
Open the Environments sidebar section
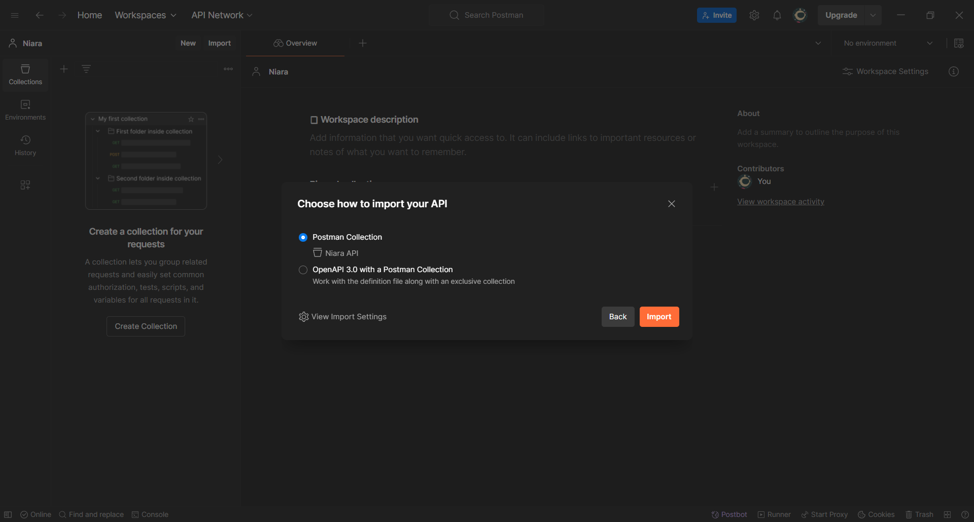click(25, 110)
